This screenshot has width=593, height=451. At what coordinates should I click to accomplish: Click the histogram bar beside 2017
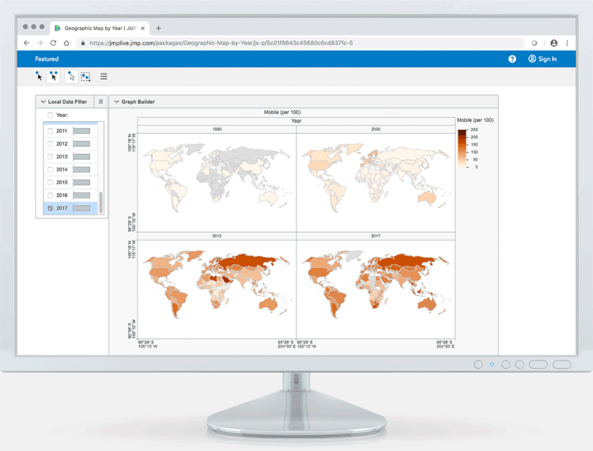pyautogui.click(x=81, y=208)
